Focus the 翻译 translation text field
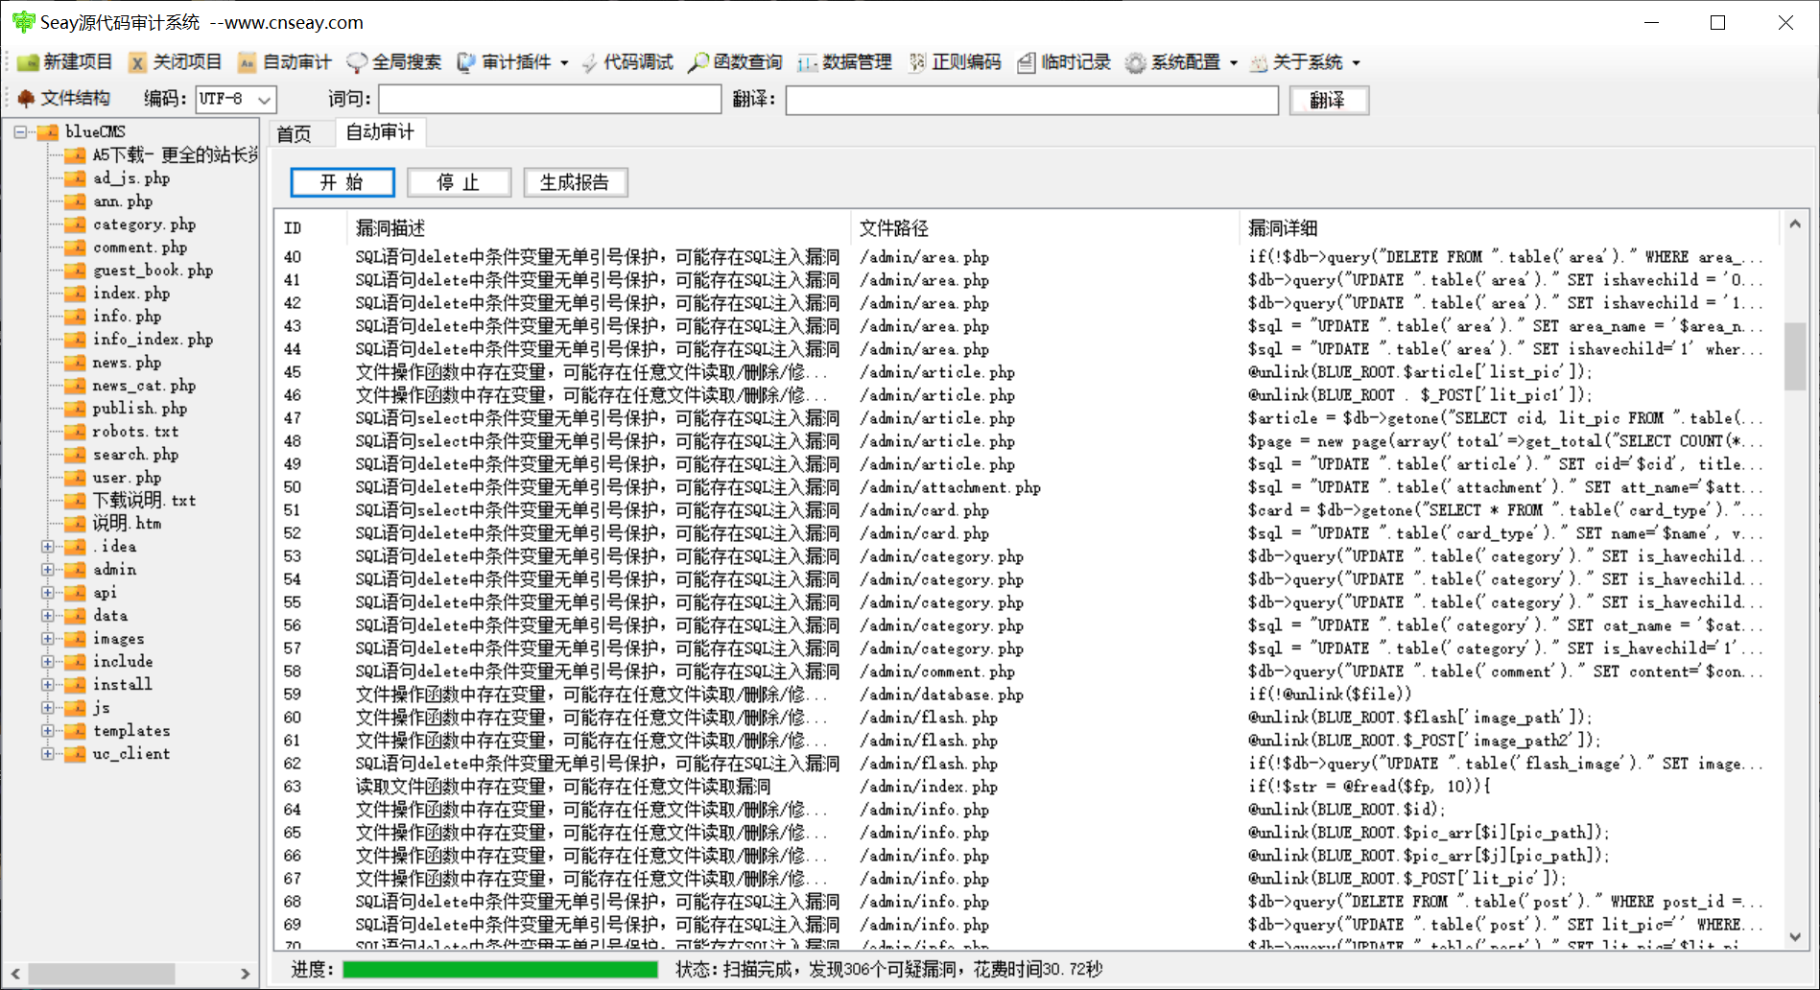 pos(1032,100)
